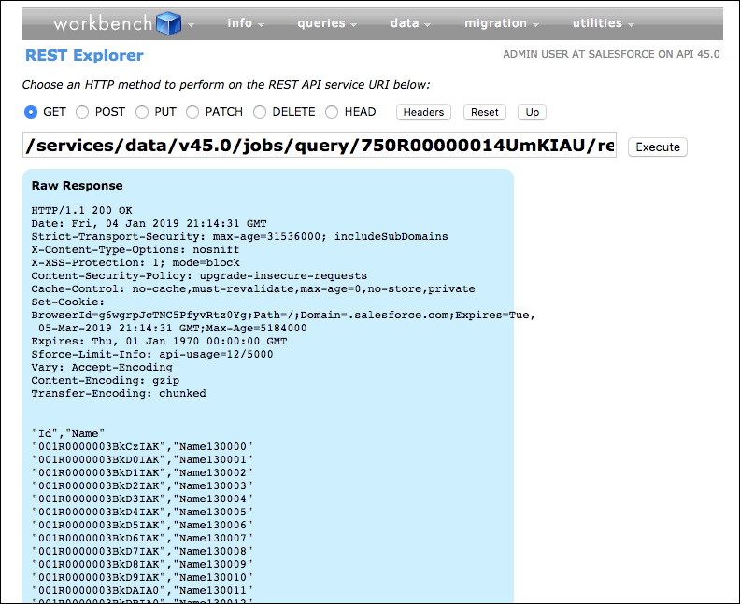Select the PATCH HTTP method

192,112
